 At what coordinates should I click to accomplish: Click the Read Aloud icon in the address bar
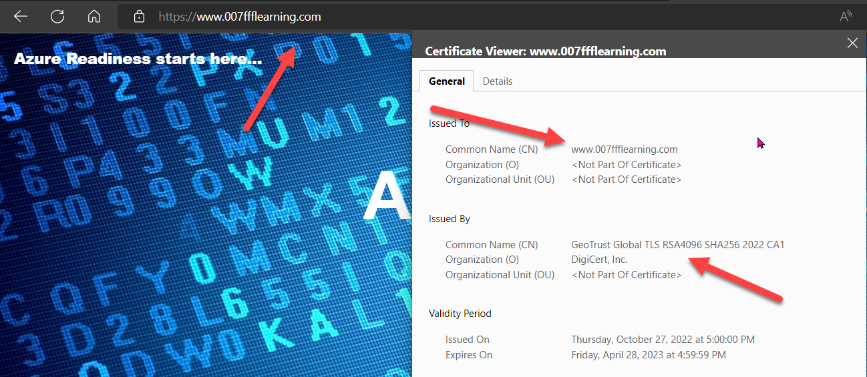[x=846, y=17]
